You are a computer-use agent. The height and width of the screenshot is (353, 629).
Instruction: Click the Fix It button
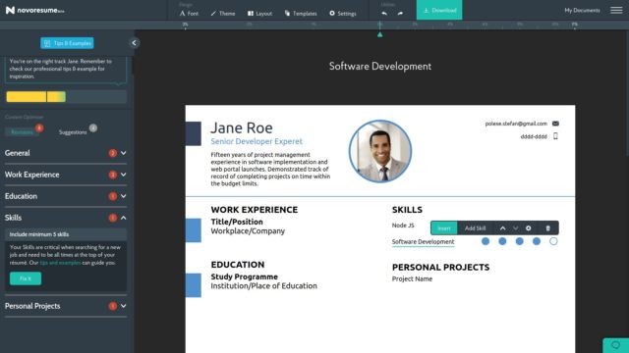[x=26, y=278]
